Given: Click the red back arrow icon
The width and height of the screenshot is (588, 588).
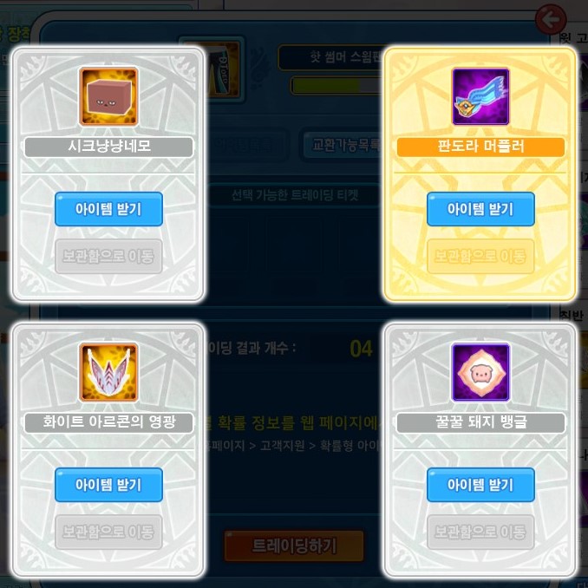Looking at the screenshot, I should coord(551,19).
